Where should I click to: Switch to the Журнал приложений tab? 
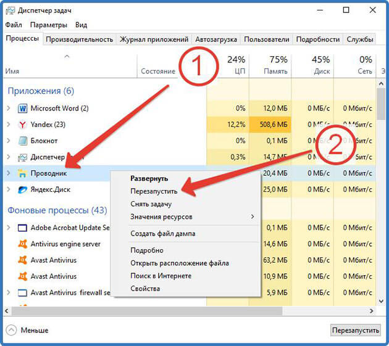coord(154,39)
